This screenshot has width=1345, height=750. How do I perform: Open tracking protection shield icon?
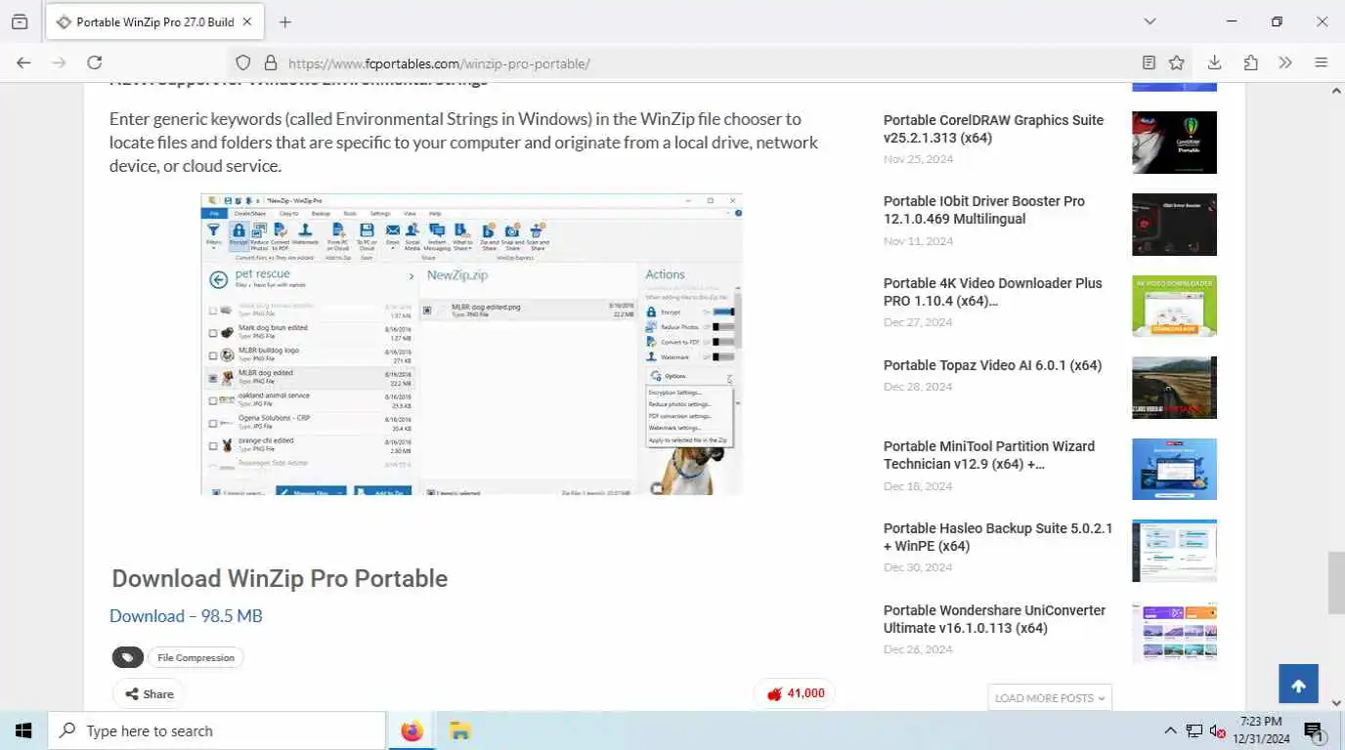[x=244, y=62]
